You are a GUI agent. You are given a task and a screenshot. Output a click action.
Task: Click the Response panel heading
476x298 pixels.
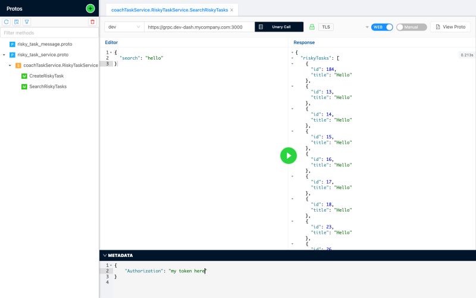tap(304, 42)
